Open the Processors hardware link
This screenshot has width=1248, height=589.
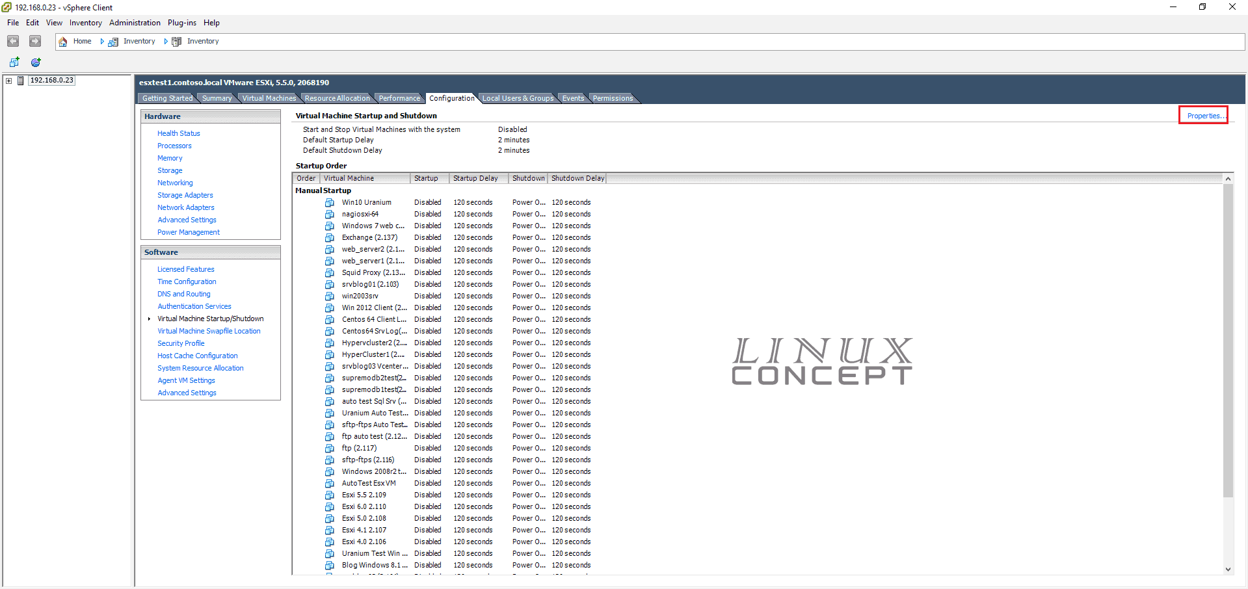(x=174, y=146)
